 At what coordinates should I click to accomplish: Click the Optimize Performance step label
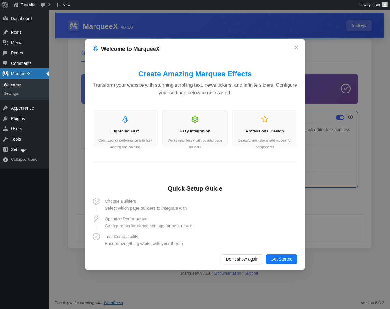point(126,219)
